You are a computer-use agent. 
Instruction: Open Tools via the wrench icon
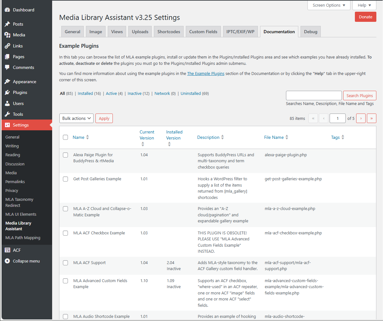coord(8,114)
